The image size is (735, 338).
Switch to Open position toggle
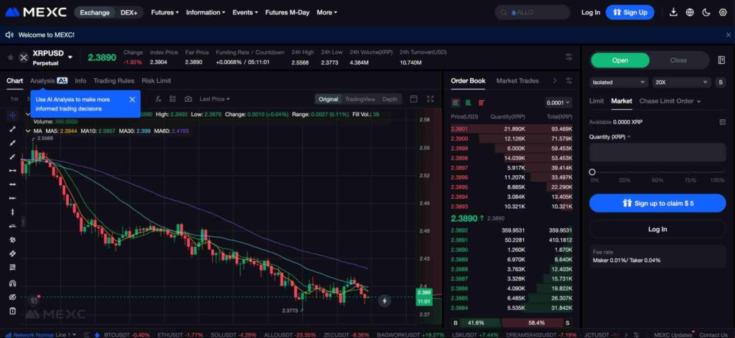pos(620,60)
